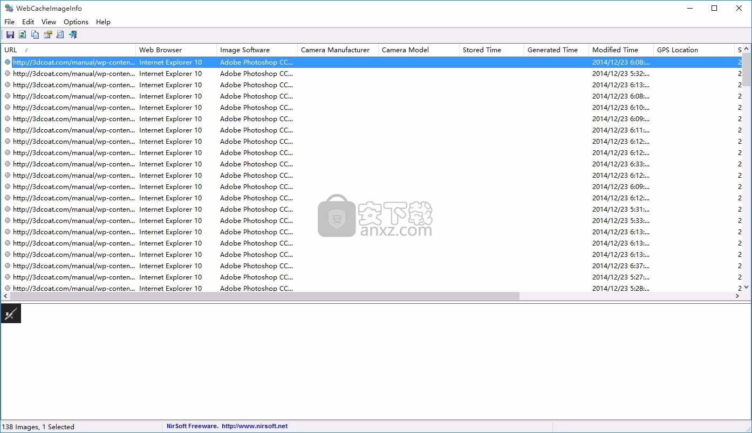Screen dimensions: 752x433
Task: Open the www.nirsoft.net link in status bar
Action: (x=255, y=426)
